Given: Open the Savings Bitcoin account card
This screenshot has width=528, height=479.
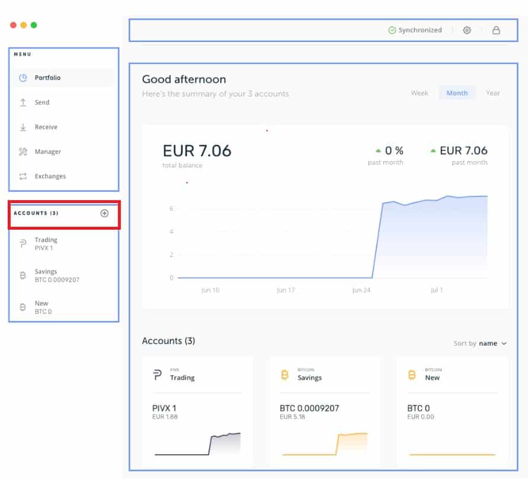Looking at the screenshot, I should click(x=325, y=410).
